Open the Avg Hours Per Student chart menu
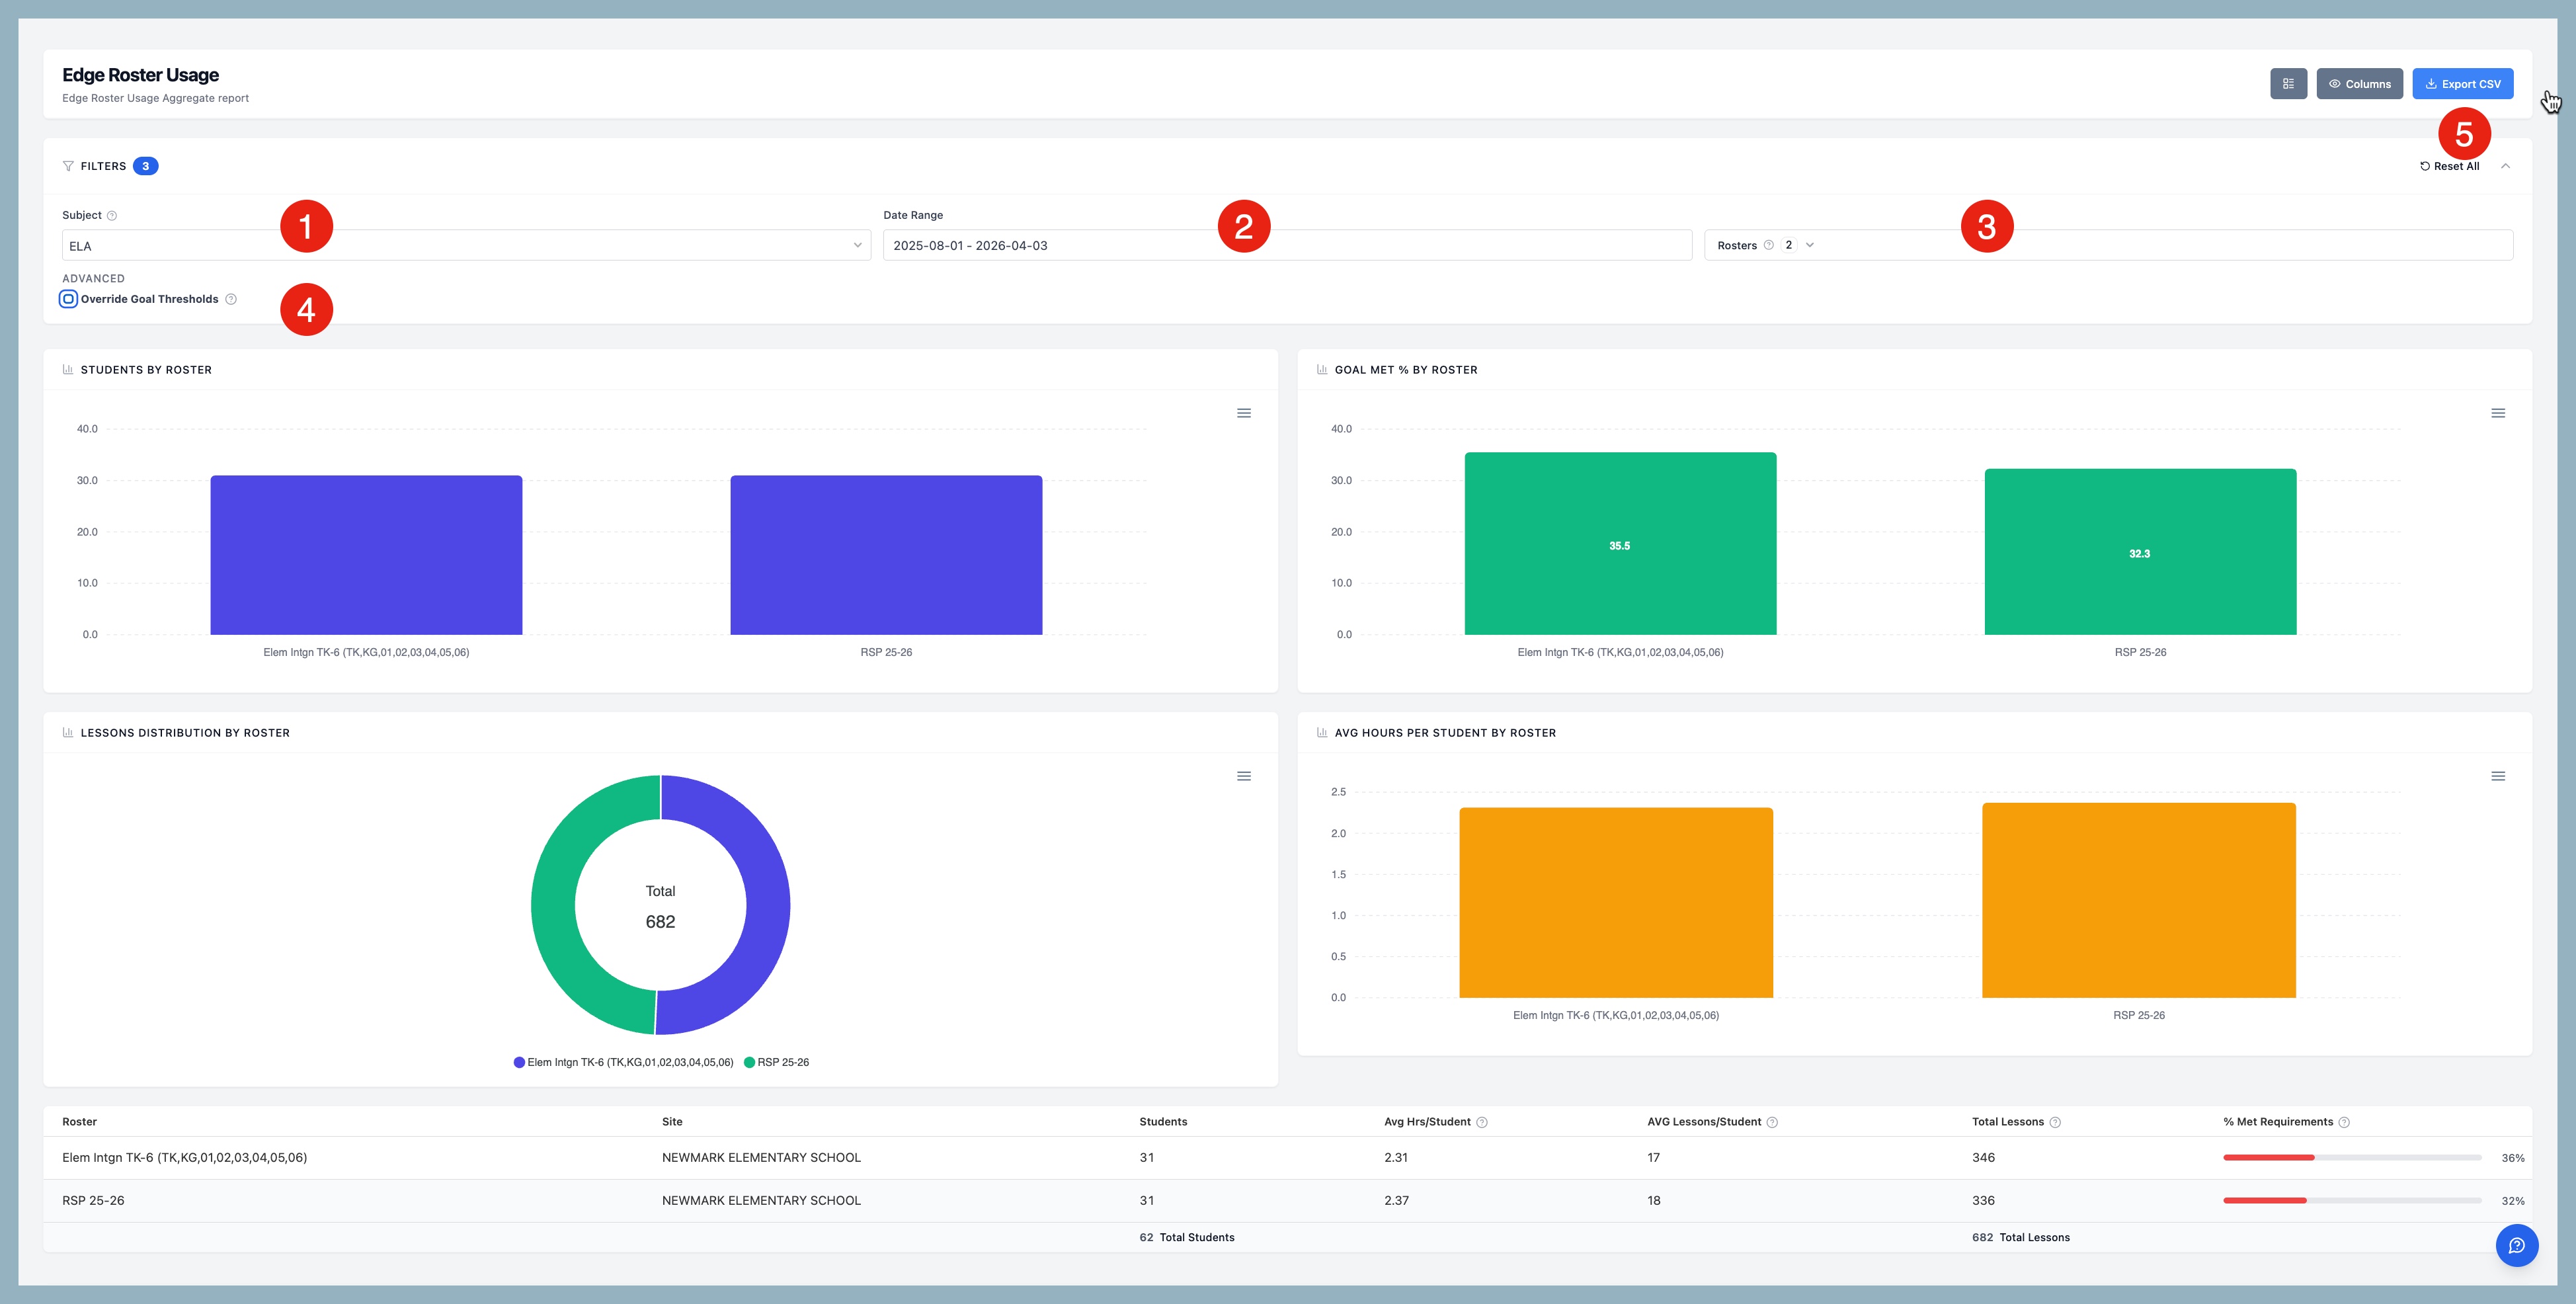Image resolution: width=2576 pixels, height=1304 pixels. [2498, 776]
